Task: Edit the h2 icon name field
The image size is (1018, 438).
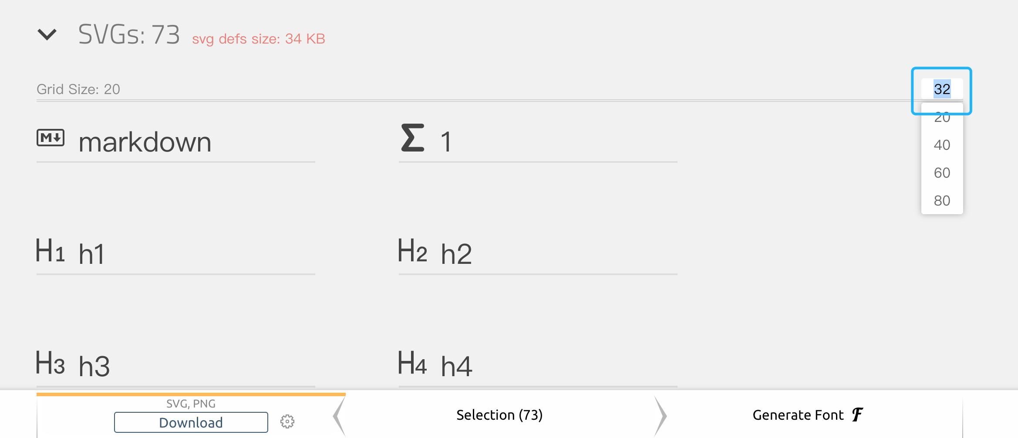Action: tap(559, 254)
